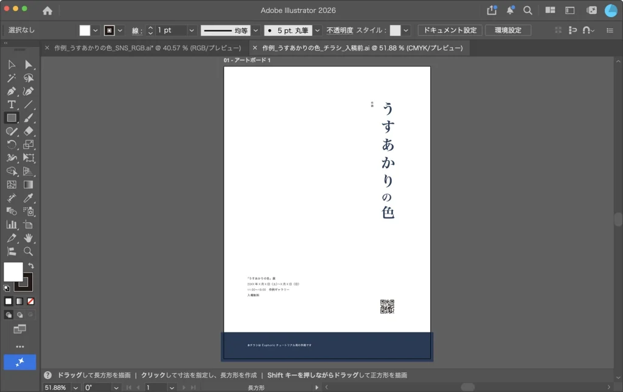Open the zoom level dropdown
Viewport: 623px width, 392px height.
75,388
